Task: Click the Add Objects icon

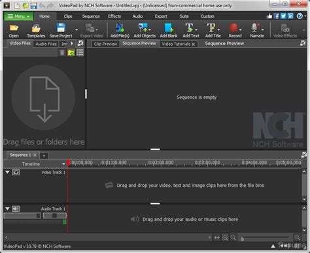Action: click(143, 28)
